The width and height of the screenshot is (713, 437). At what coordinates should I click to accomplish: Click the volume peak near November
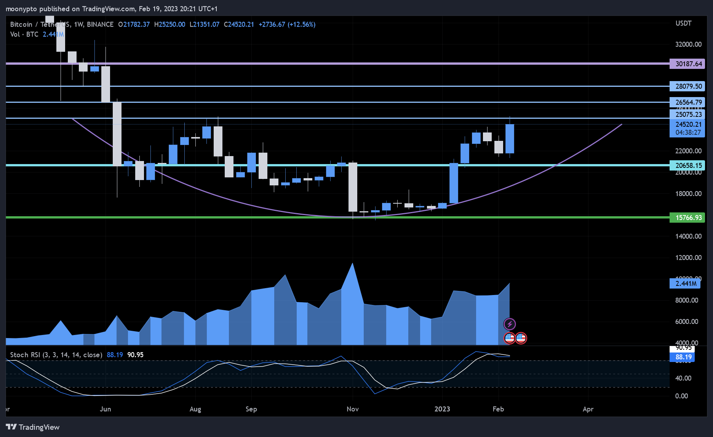point(352,264)
